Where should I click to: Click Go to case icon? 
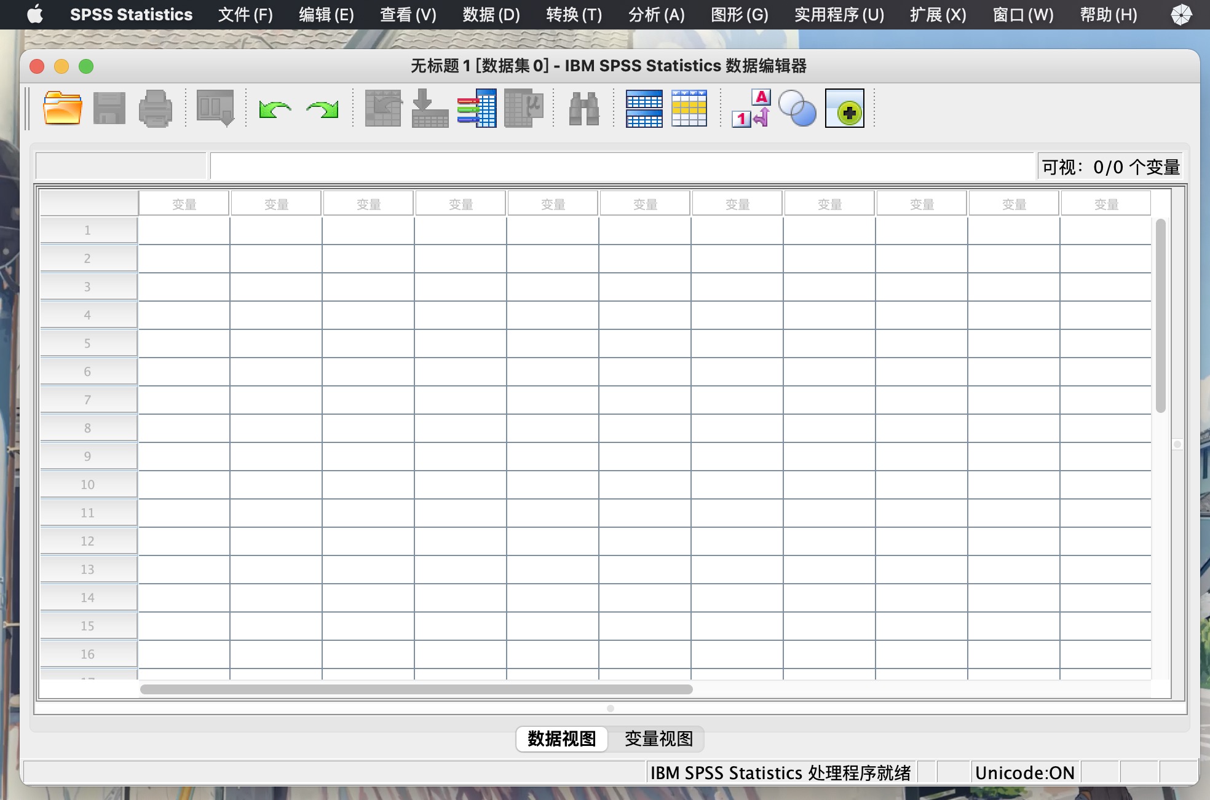point(384,109)
